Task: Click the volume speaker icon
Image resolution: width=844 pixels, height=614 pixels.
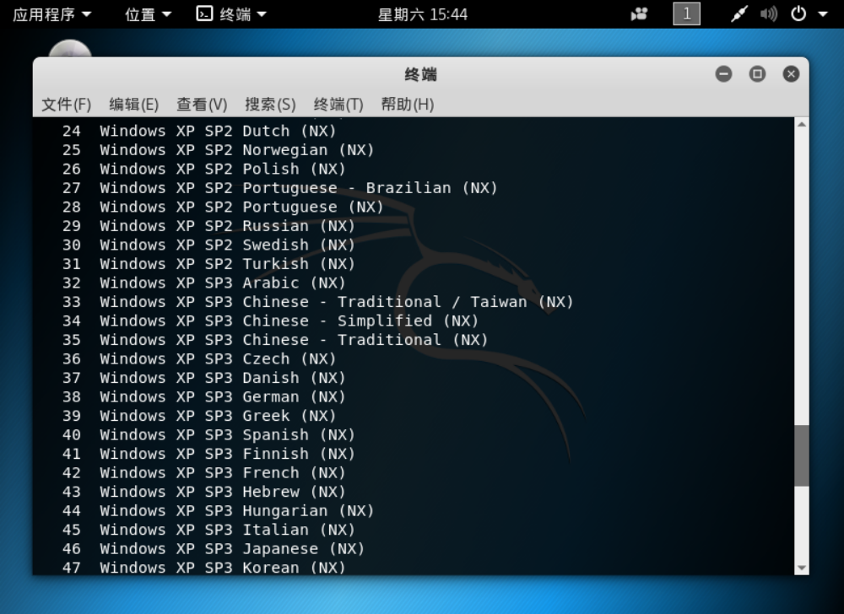Action: click(769, 14)
